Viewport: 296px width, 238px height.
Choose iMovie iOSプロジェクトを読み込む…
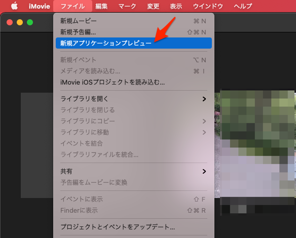click(134, 82)
